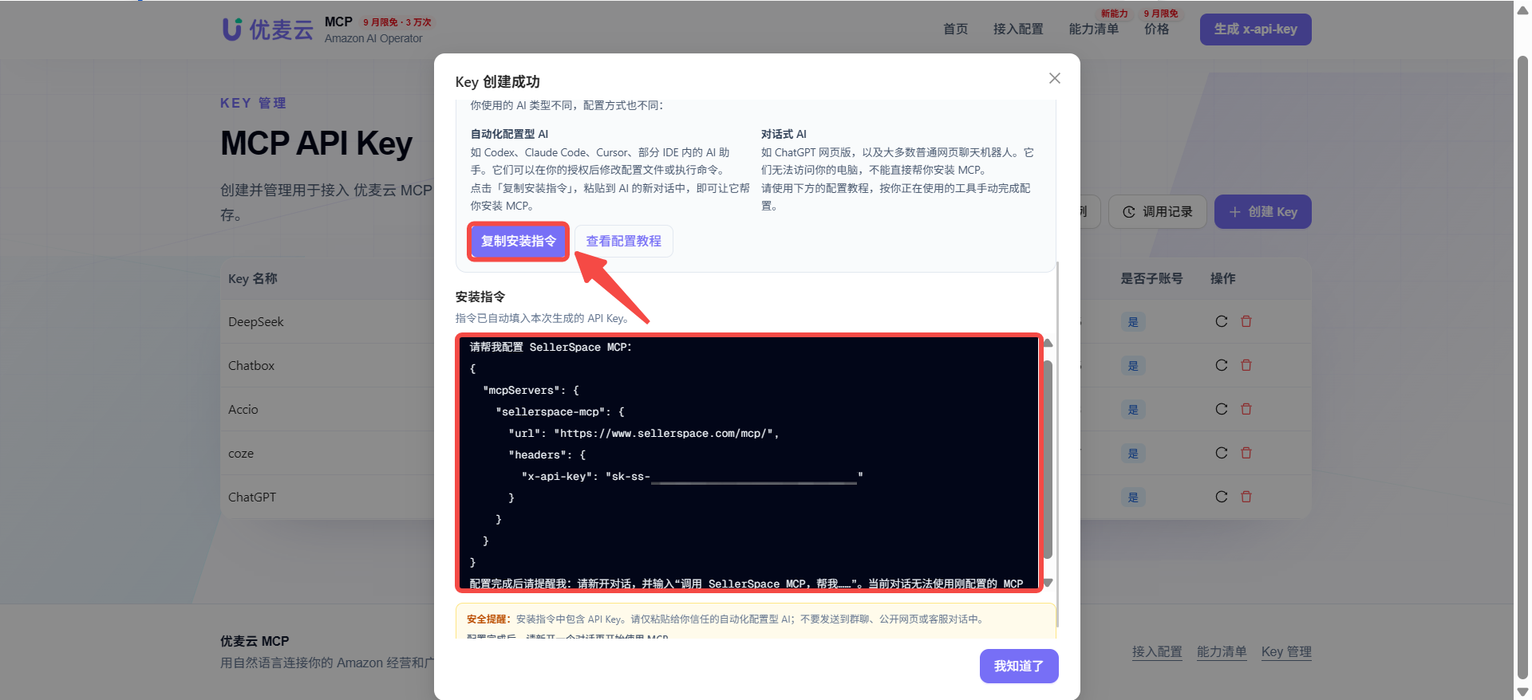This screenshot has height=700, width=1532.
Task: Click the 安全提醒 warning text
Action: point(725,619)
